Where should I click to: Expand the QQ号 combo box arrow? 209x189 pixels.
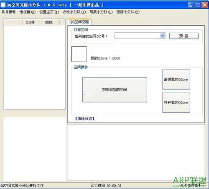[163, 36]
